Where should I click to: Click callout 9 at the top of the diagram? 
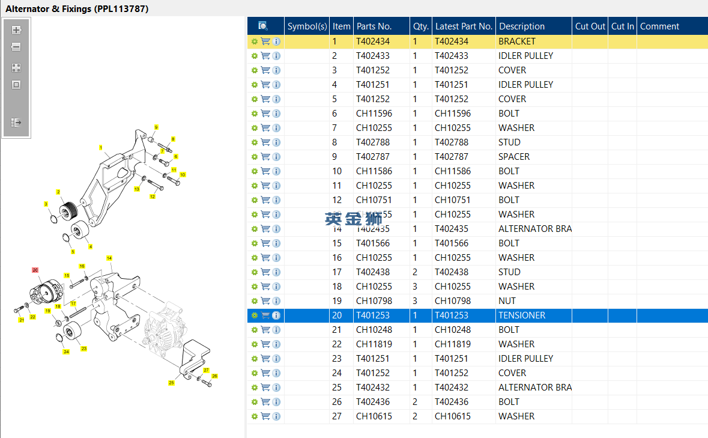click(x=156, y=127)
